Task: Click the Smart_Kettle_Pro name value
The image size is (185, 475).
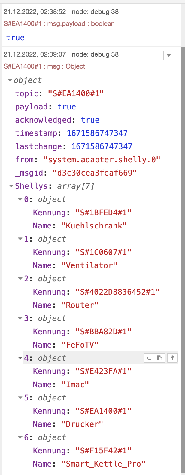Action: pos(103,464)
